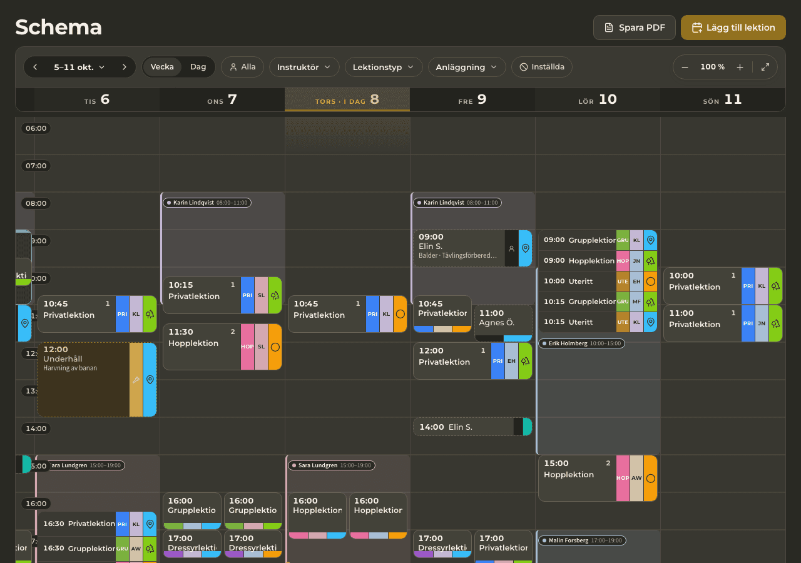Open the fullscreen expand icon
801x563 pixels.
pyautogui.click(x=765, y=67)
